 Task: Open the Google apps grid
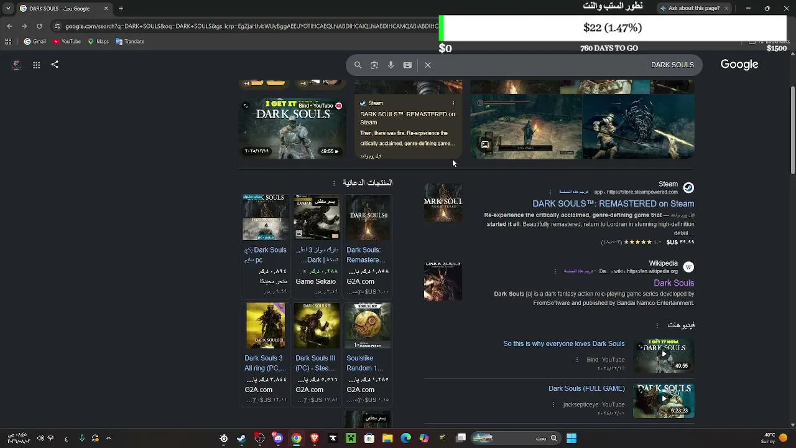pos(37,65)
